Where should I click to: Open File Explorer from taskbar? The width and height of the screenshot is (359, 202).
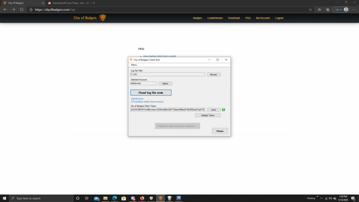point(105,198)
